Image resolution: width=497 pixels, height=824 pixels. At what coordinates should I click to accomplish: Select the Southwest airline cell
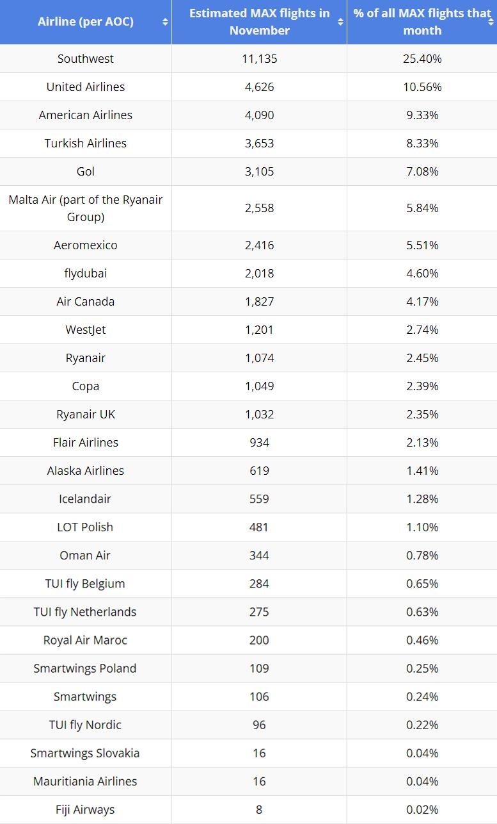86,58
